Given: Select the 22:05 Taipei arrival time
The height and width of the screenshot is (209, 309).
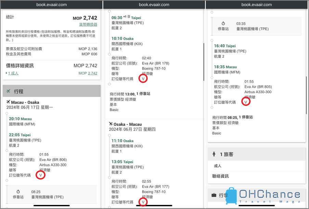Looking at the screenshot, I should point(20,135).
